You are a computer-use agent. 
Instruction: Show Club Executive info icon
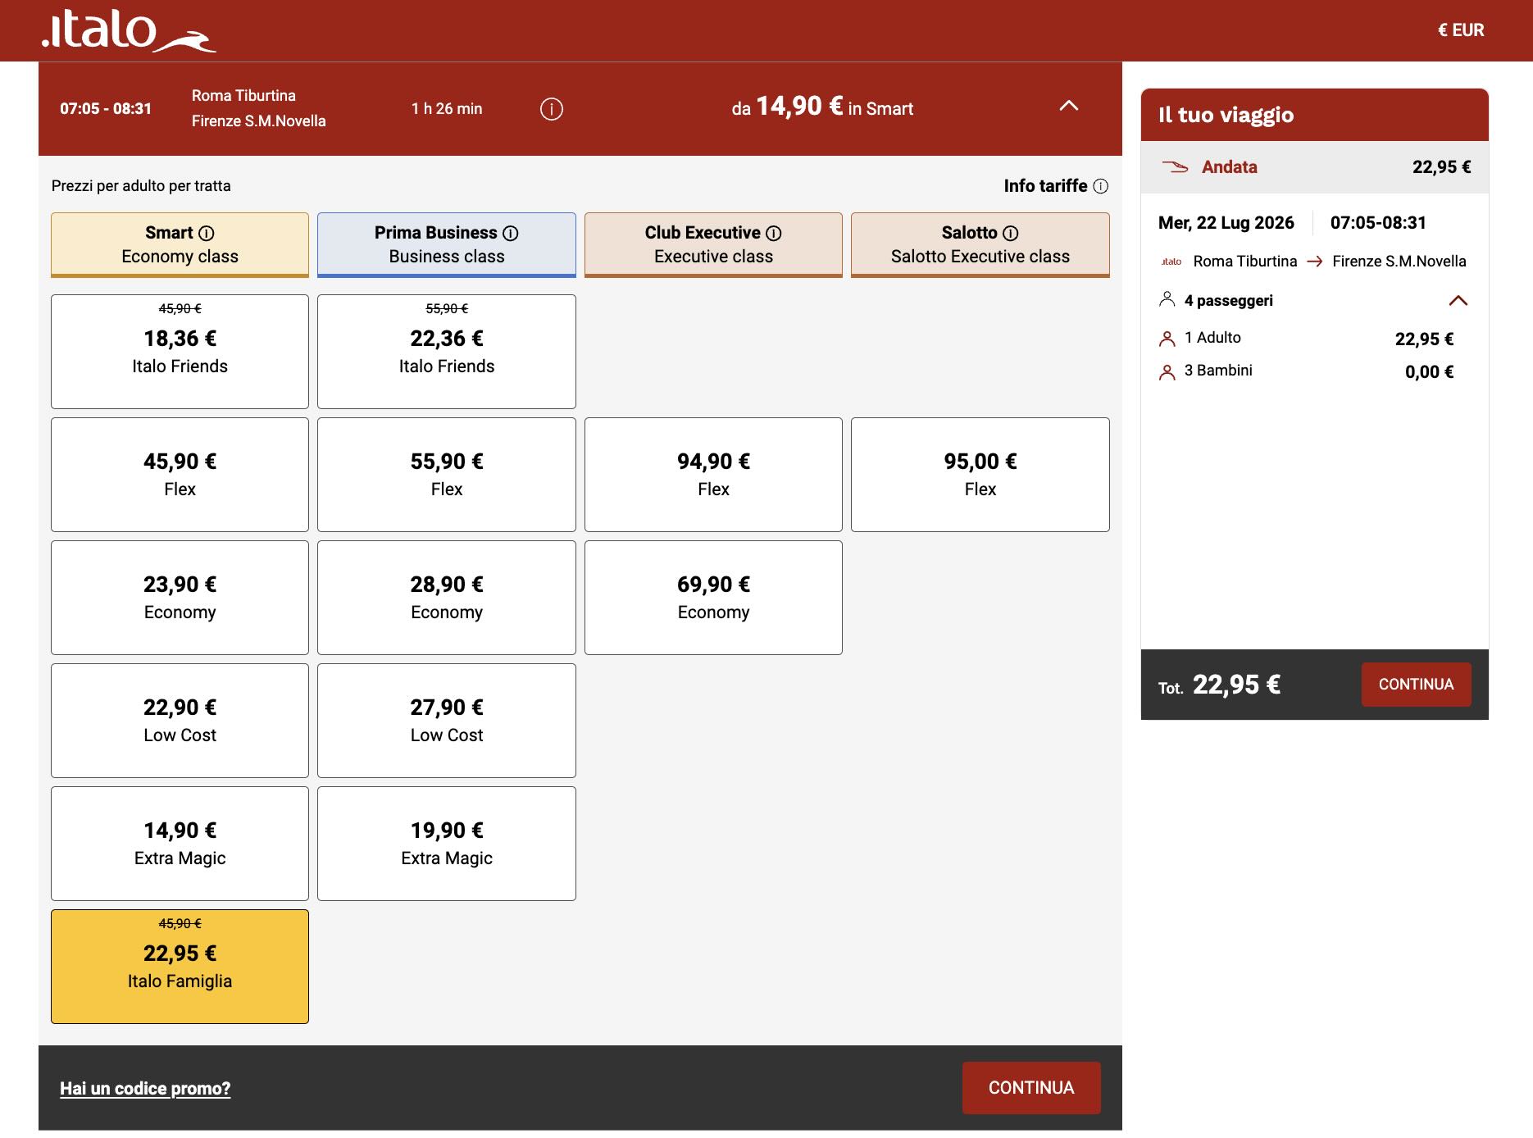tap(774, 234)
